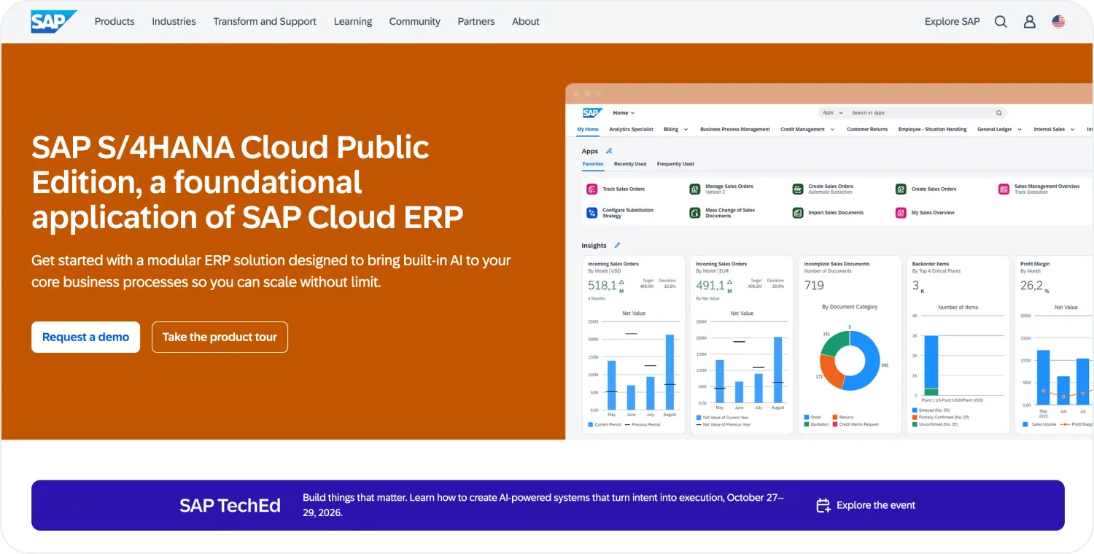Select the Business Process Management tab
Image resolution: width=1094 pixels, height=554 pixels.
pyautogui.click(x=735, y=130)
